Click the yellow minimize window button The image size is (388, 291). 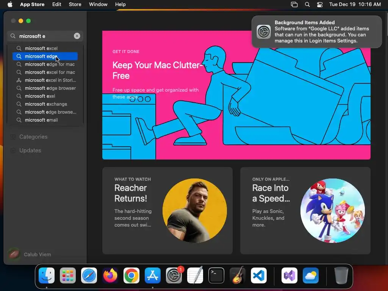[21, 21]
